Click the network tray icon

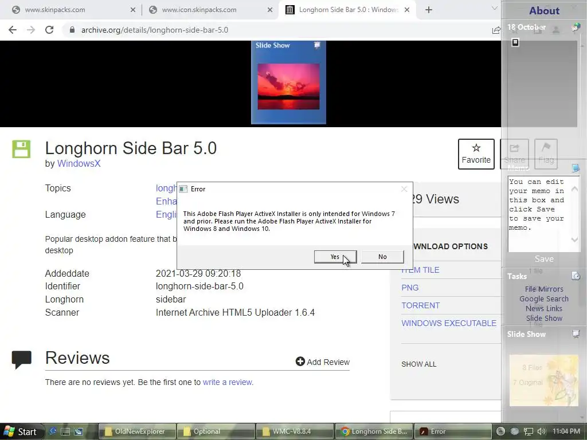coord(528,431)
